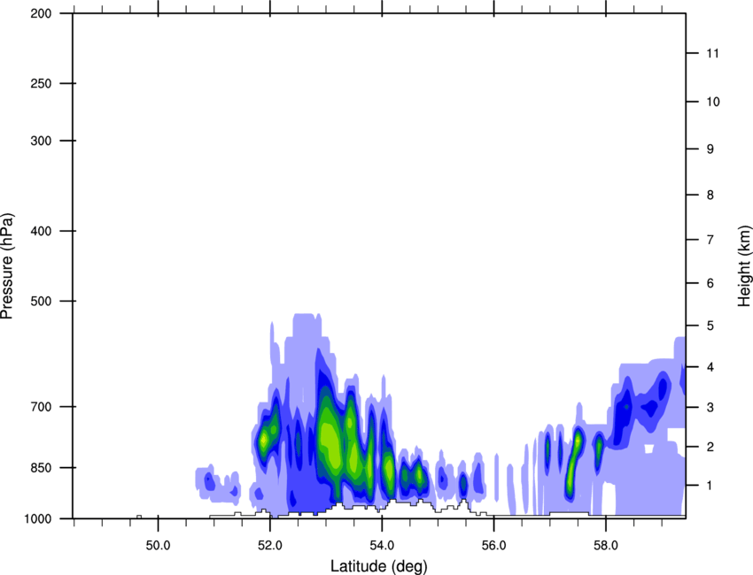Image resolution: width=753 pixels, height=575 pixels.
Task: Click the 5 km height label
Action: [710, 326]
